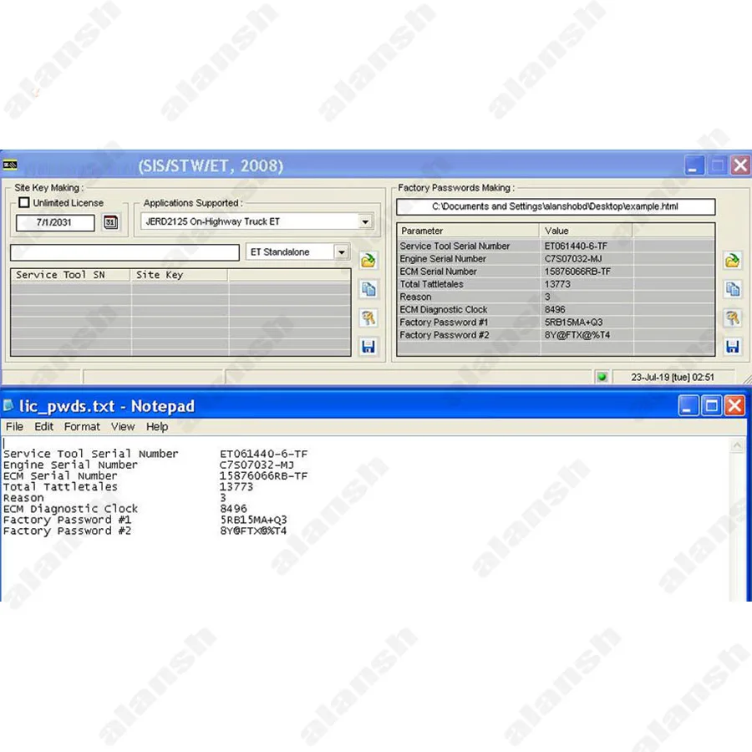Click Factory Password #1 line in Notepad

coord(145,520)
